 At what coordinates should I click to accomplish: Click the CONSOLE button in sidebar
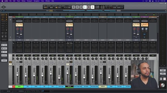pyautogui.click(x=4, y=60)
